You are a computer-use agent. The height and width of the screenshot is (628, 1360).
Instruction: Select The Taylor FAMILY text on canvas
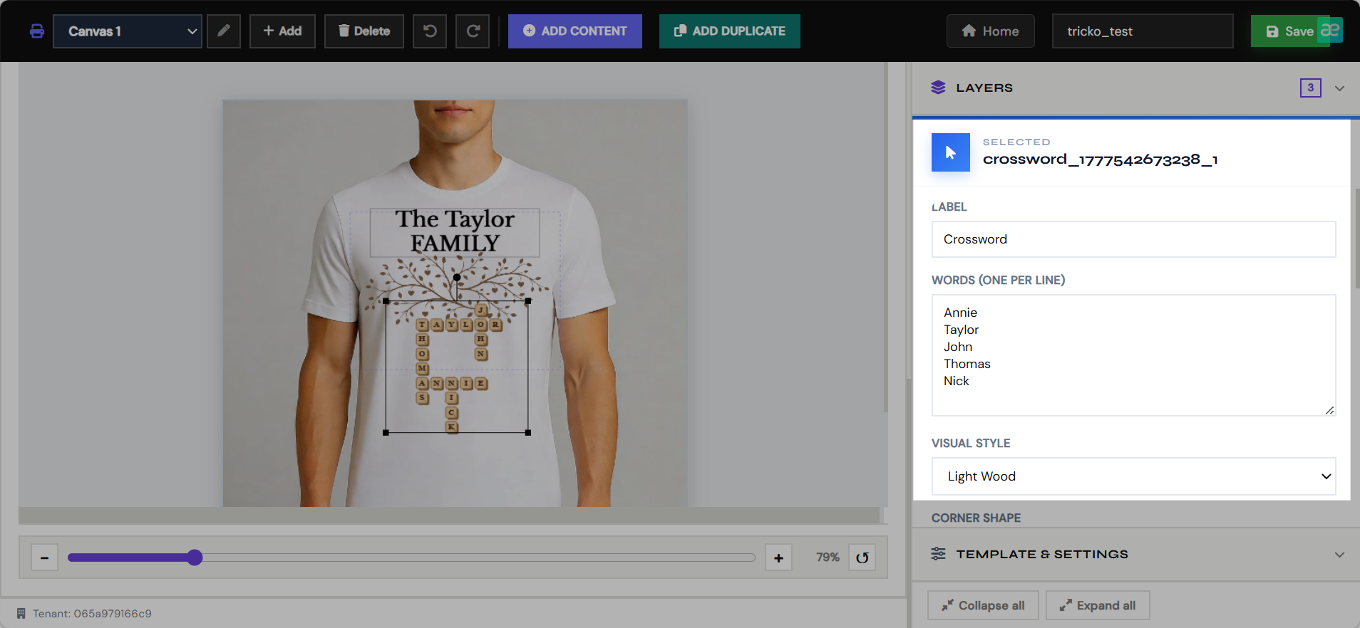(455, 231)
